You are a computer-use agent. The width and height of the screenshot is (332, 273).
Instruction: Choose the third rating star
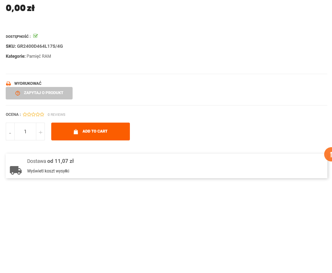click(x=33, y=114)
